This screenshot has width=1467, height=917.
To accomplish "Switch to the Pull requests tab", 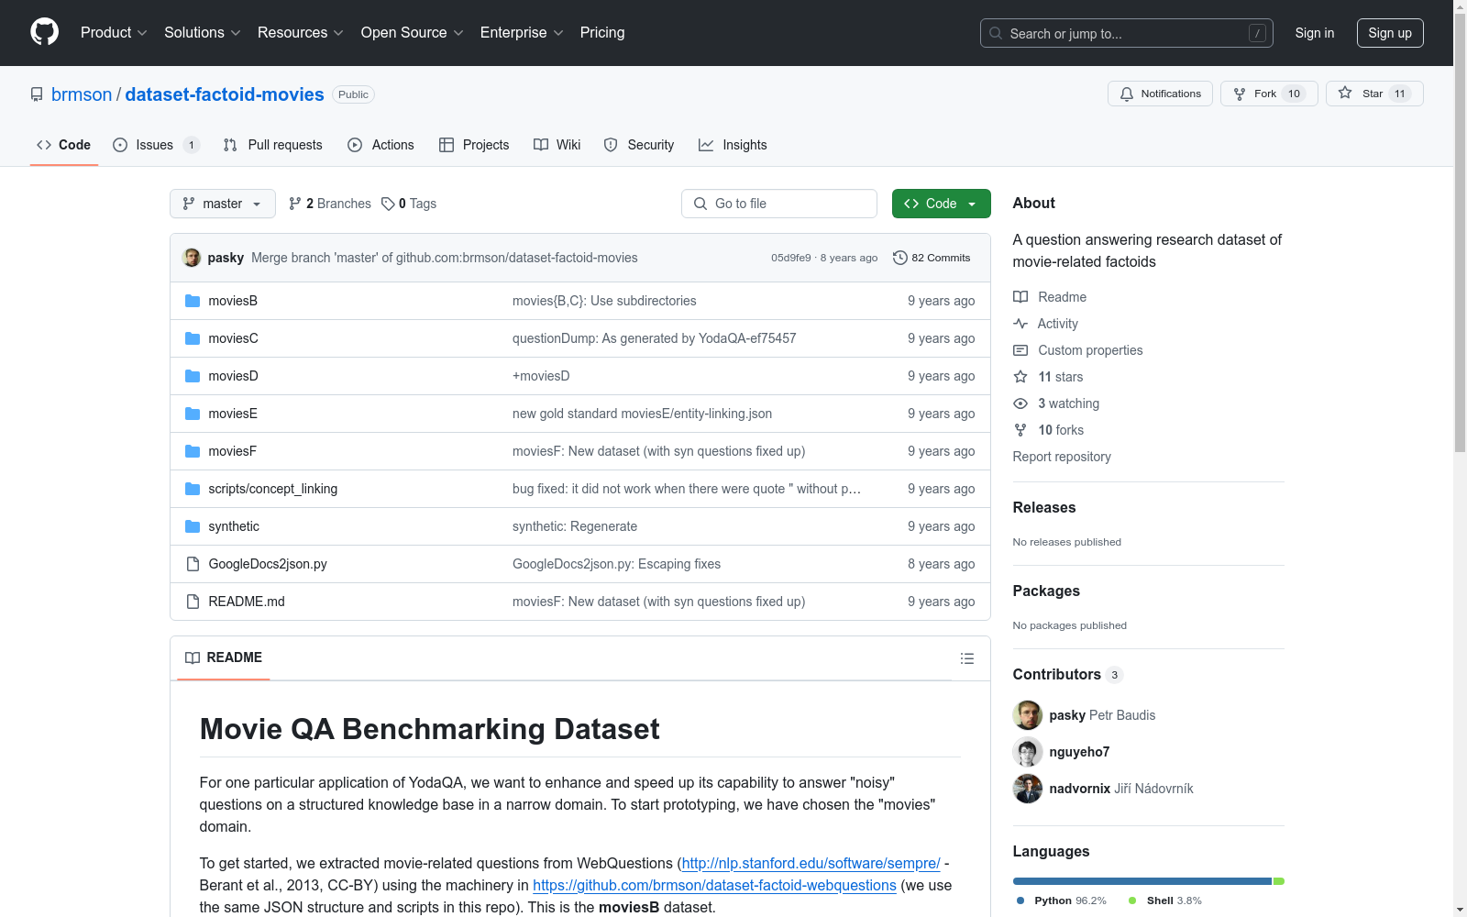I will pos(273,145).
